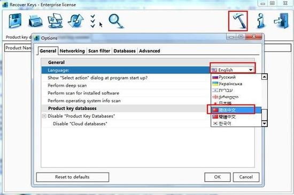The image size is (294, 195).
Task: Click language list scroll up arrow
Action: click(264, 77)
